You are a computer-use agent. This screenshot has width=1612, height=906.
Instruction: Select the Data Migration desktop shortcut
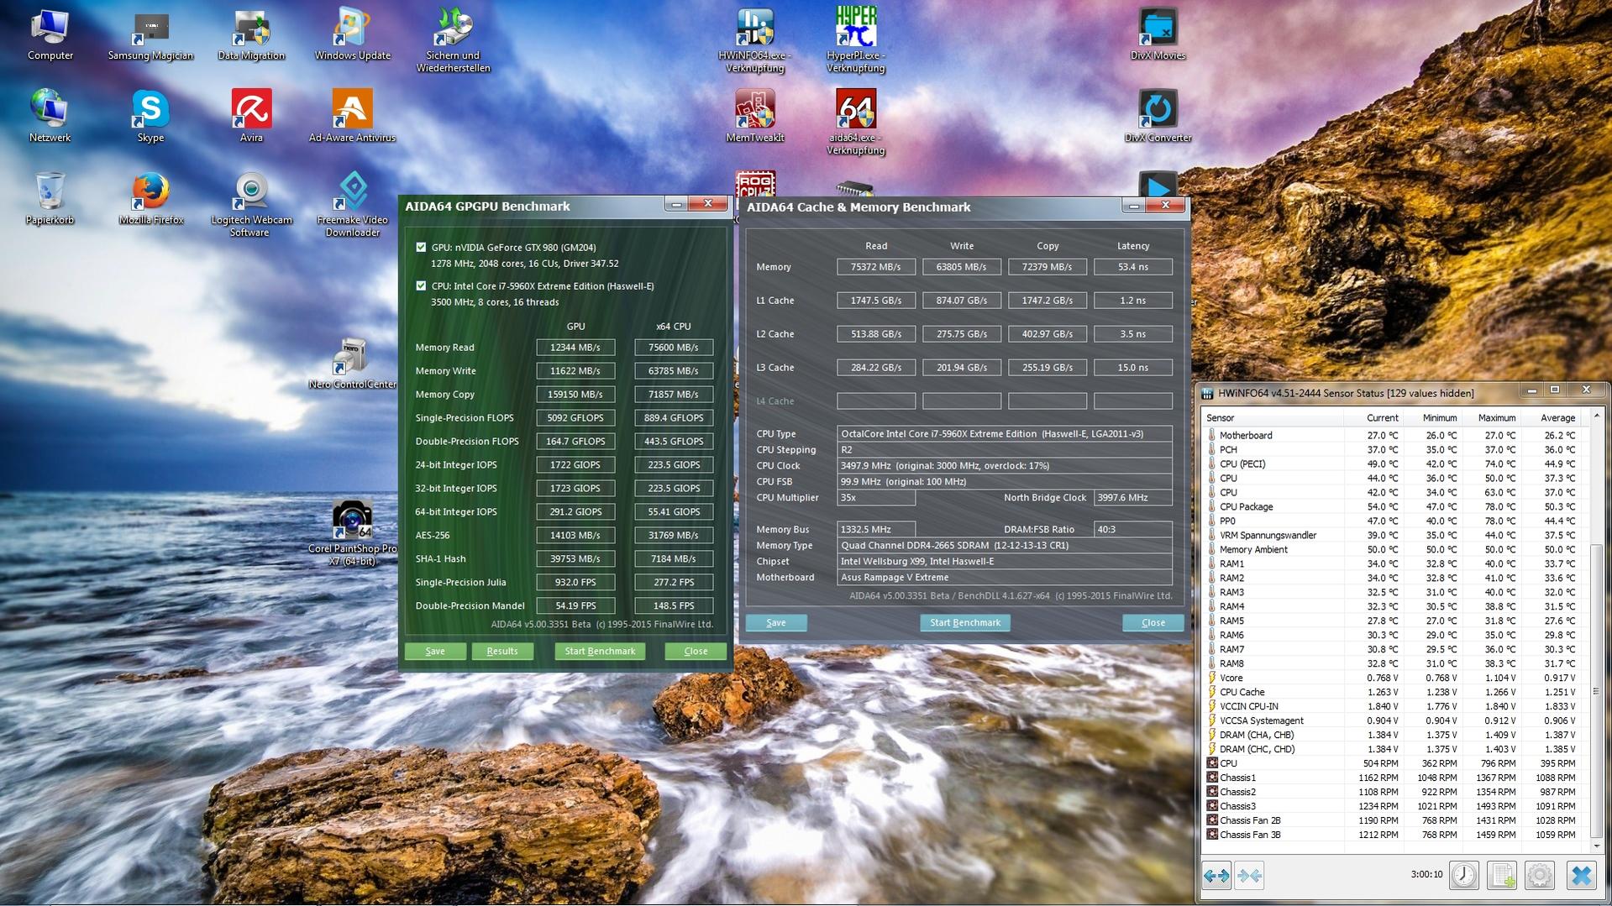[251, 34]
